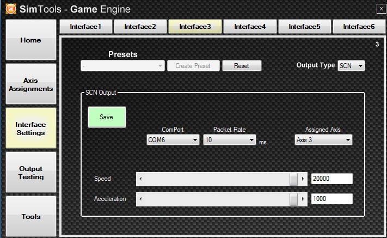Click the Speed slider thumb
Viewport: 387px width, 238px height.
(293, 179)
